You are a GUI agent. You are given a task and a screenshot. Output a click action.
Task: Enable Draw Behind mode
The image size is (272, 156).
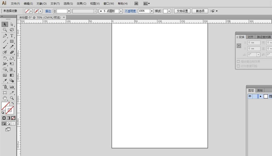click(x=9, y=123)
